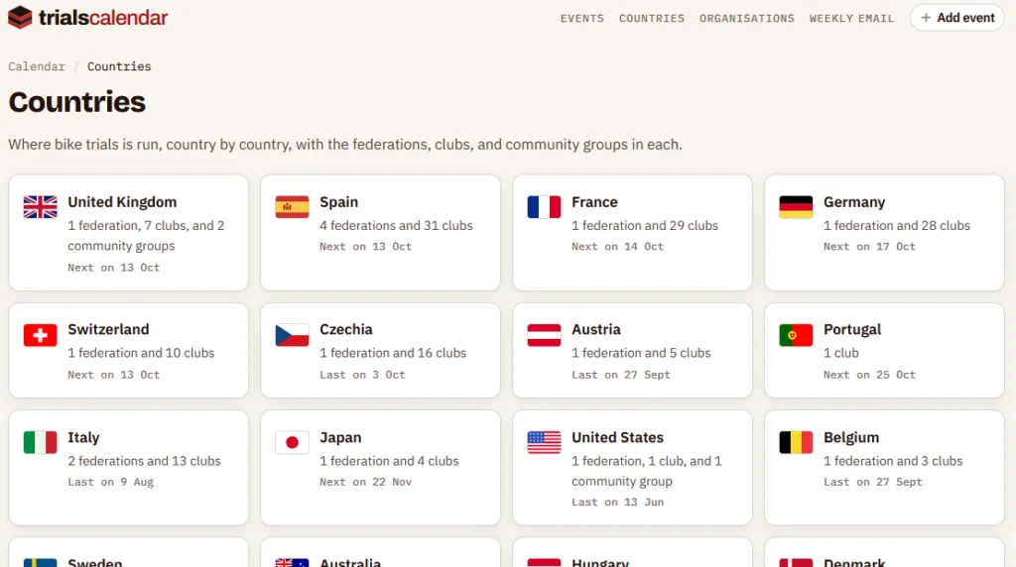Click the Austria flag icon

pyautogui.click(x=545, y=335)
